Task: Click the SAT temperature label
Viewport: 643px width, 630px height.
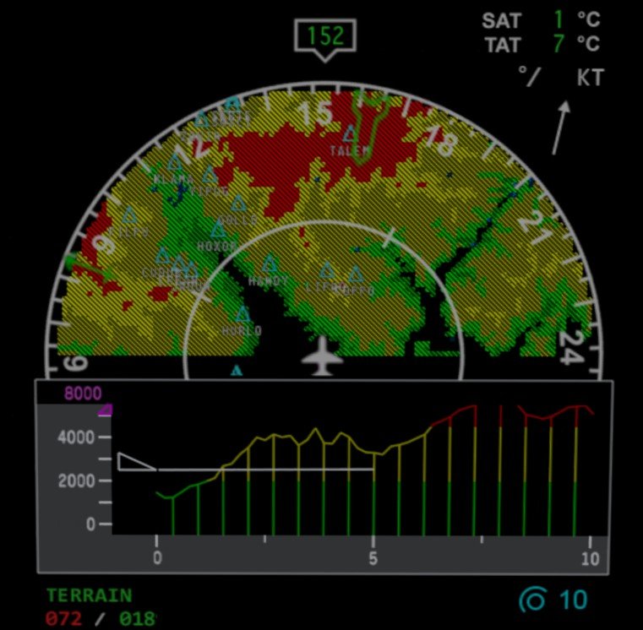Action: tap(502, 20)
